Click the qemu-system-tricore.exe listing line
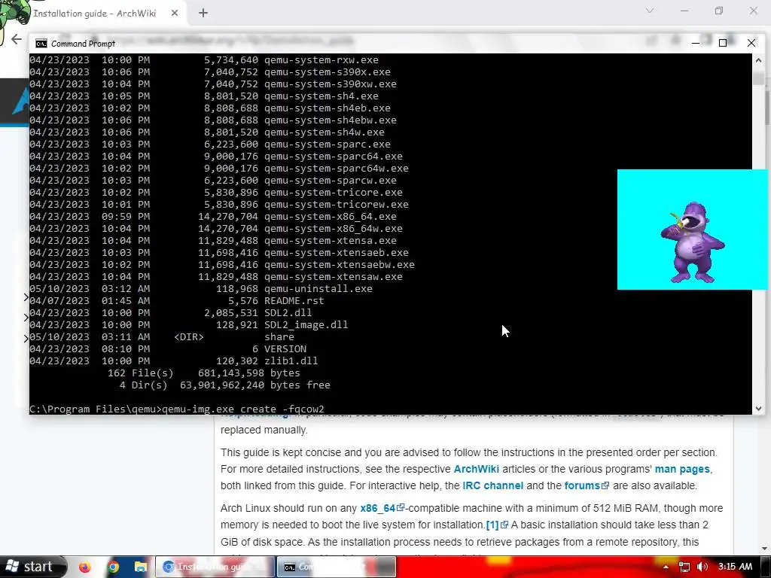This screenshot has height=578, width=771. [216, 193]
